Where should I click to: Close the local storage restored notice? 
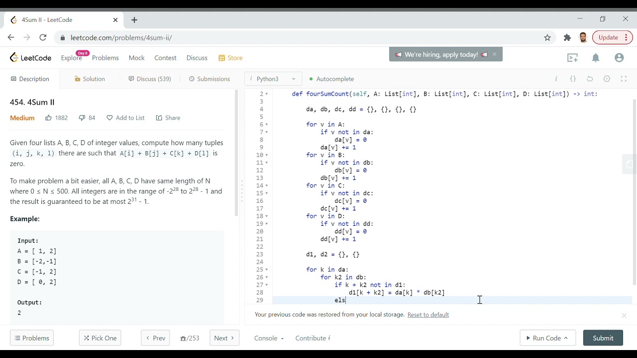[624, 315]
